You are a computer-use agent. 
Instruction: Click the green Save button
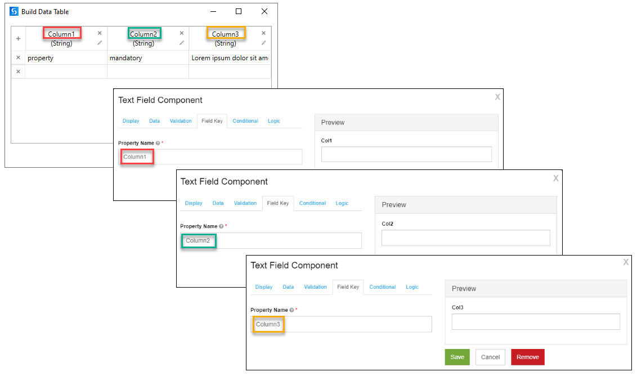tap(457, 357)
